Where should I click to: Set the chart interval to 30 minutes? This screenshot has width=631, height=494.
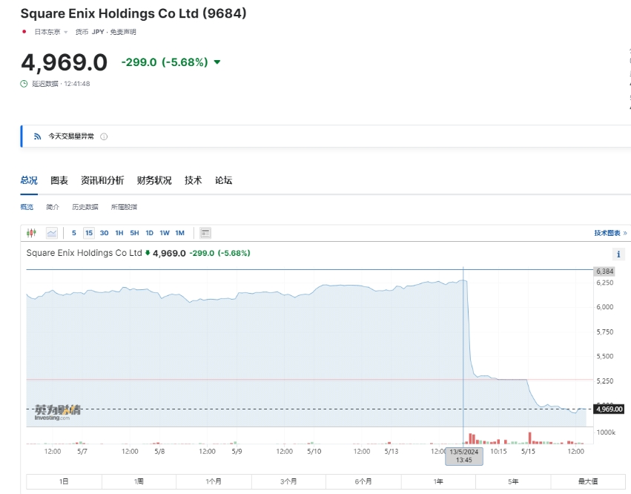[x=105, y=233]
